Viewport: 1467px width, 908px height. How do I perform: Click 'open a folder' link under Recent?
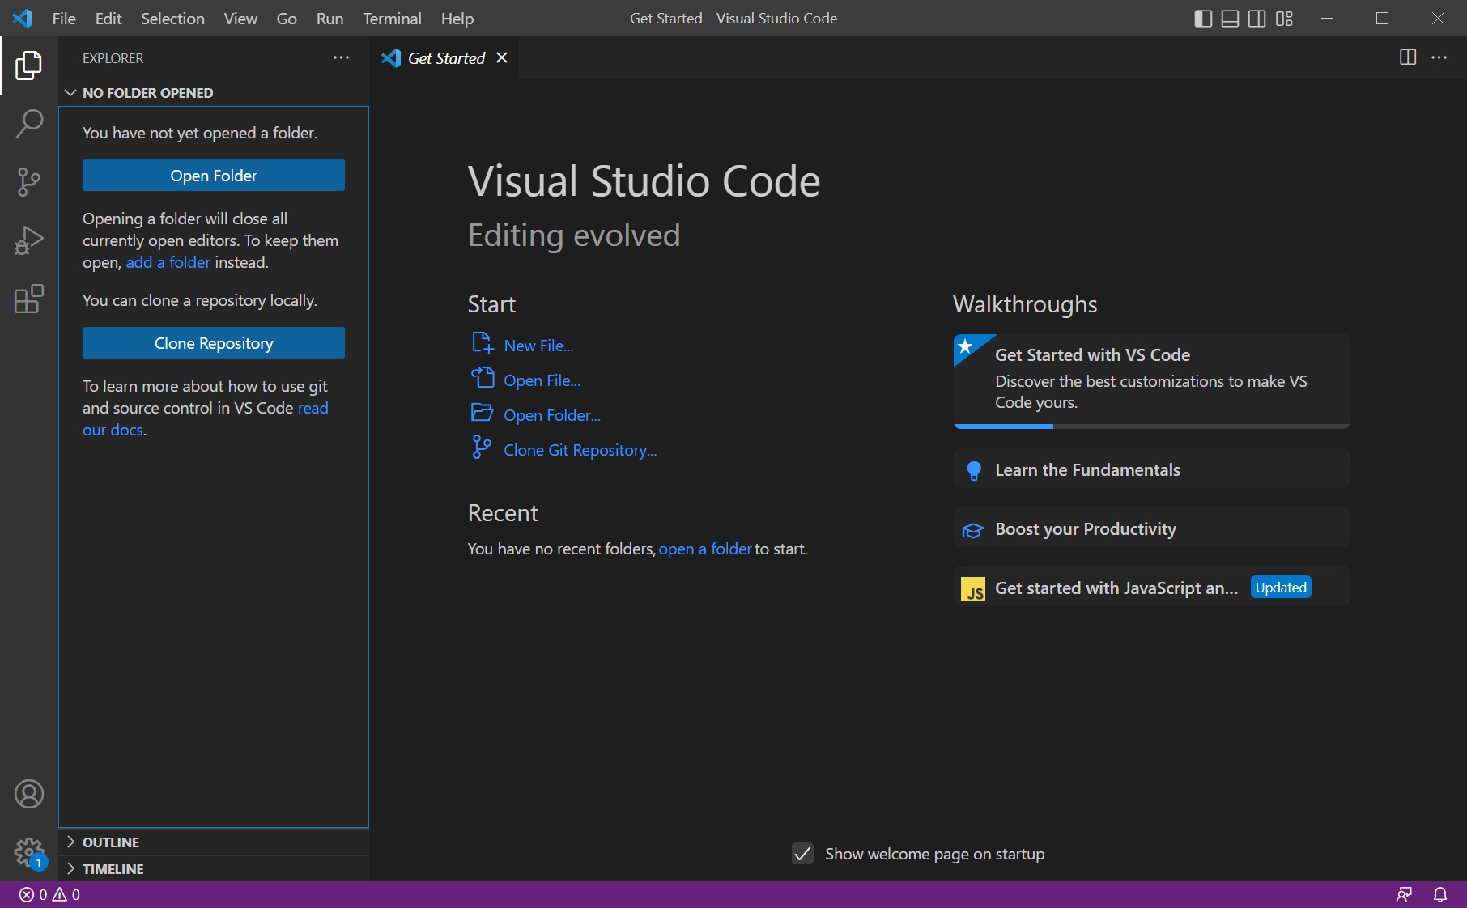tap(705, 549)
